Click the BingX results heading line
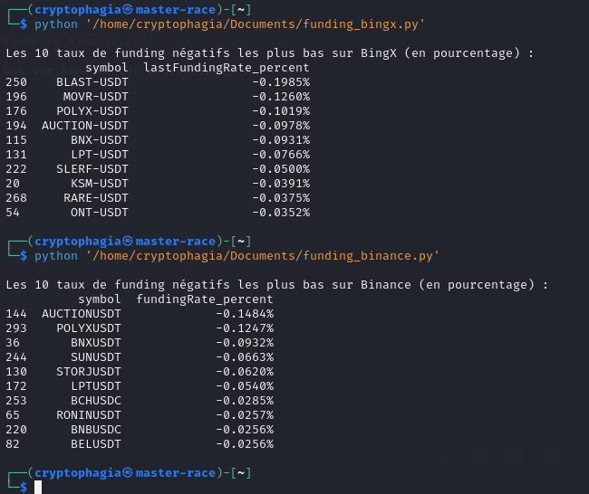This screenshot has height=494, width=589. tap(270, 53)
